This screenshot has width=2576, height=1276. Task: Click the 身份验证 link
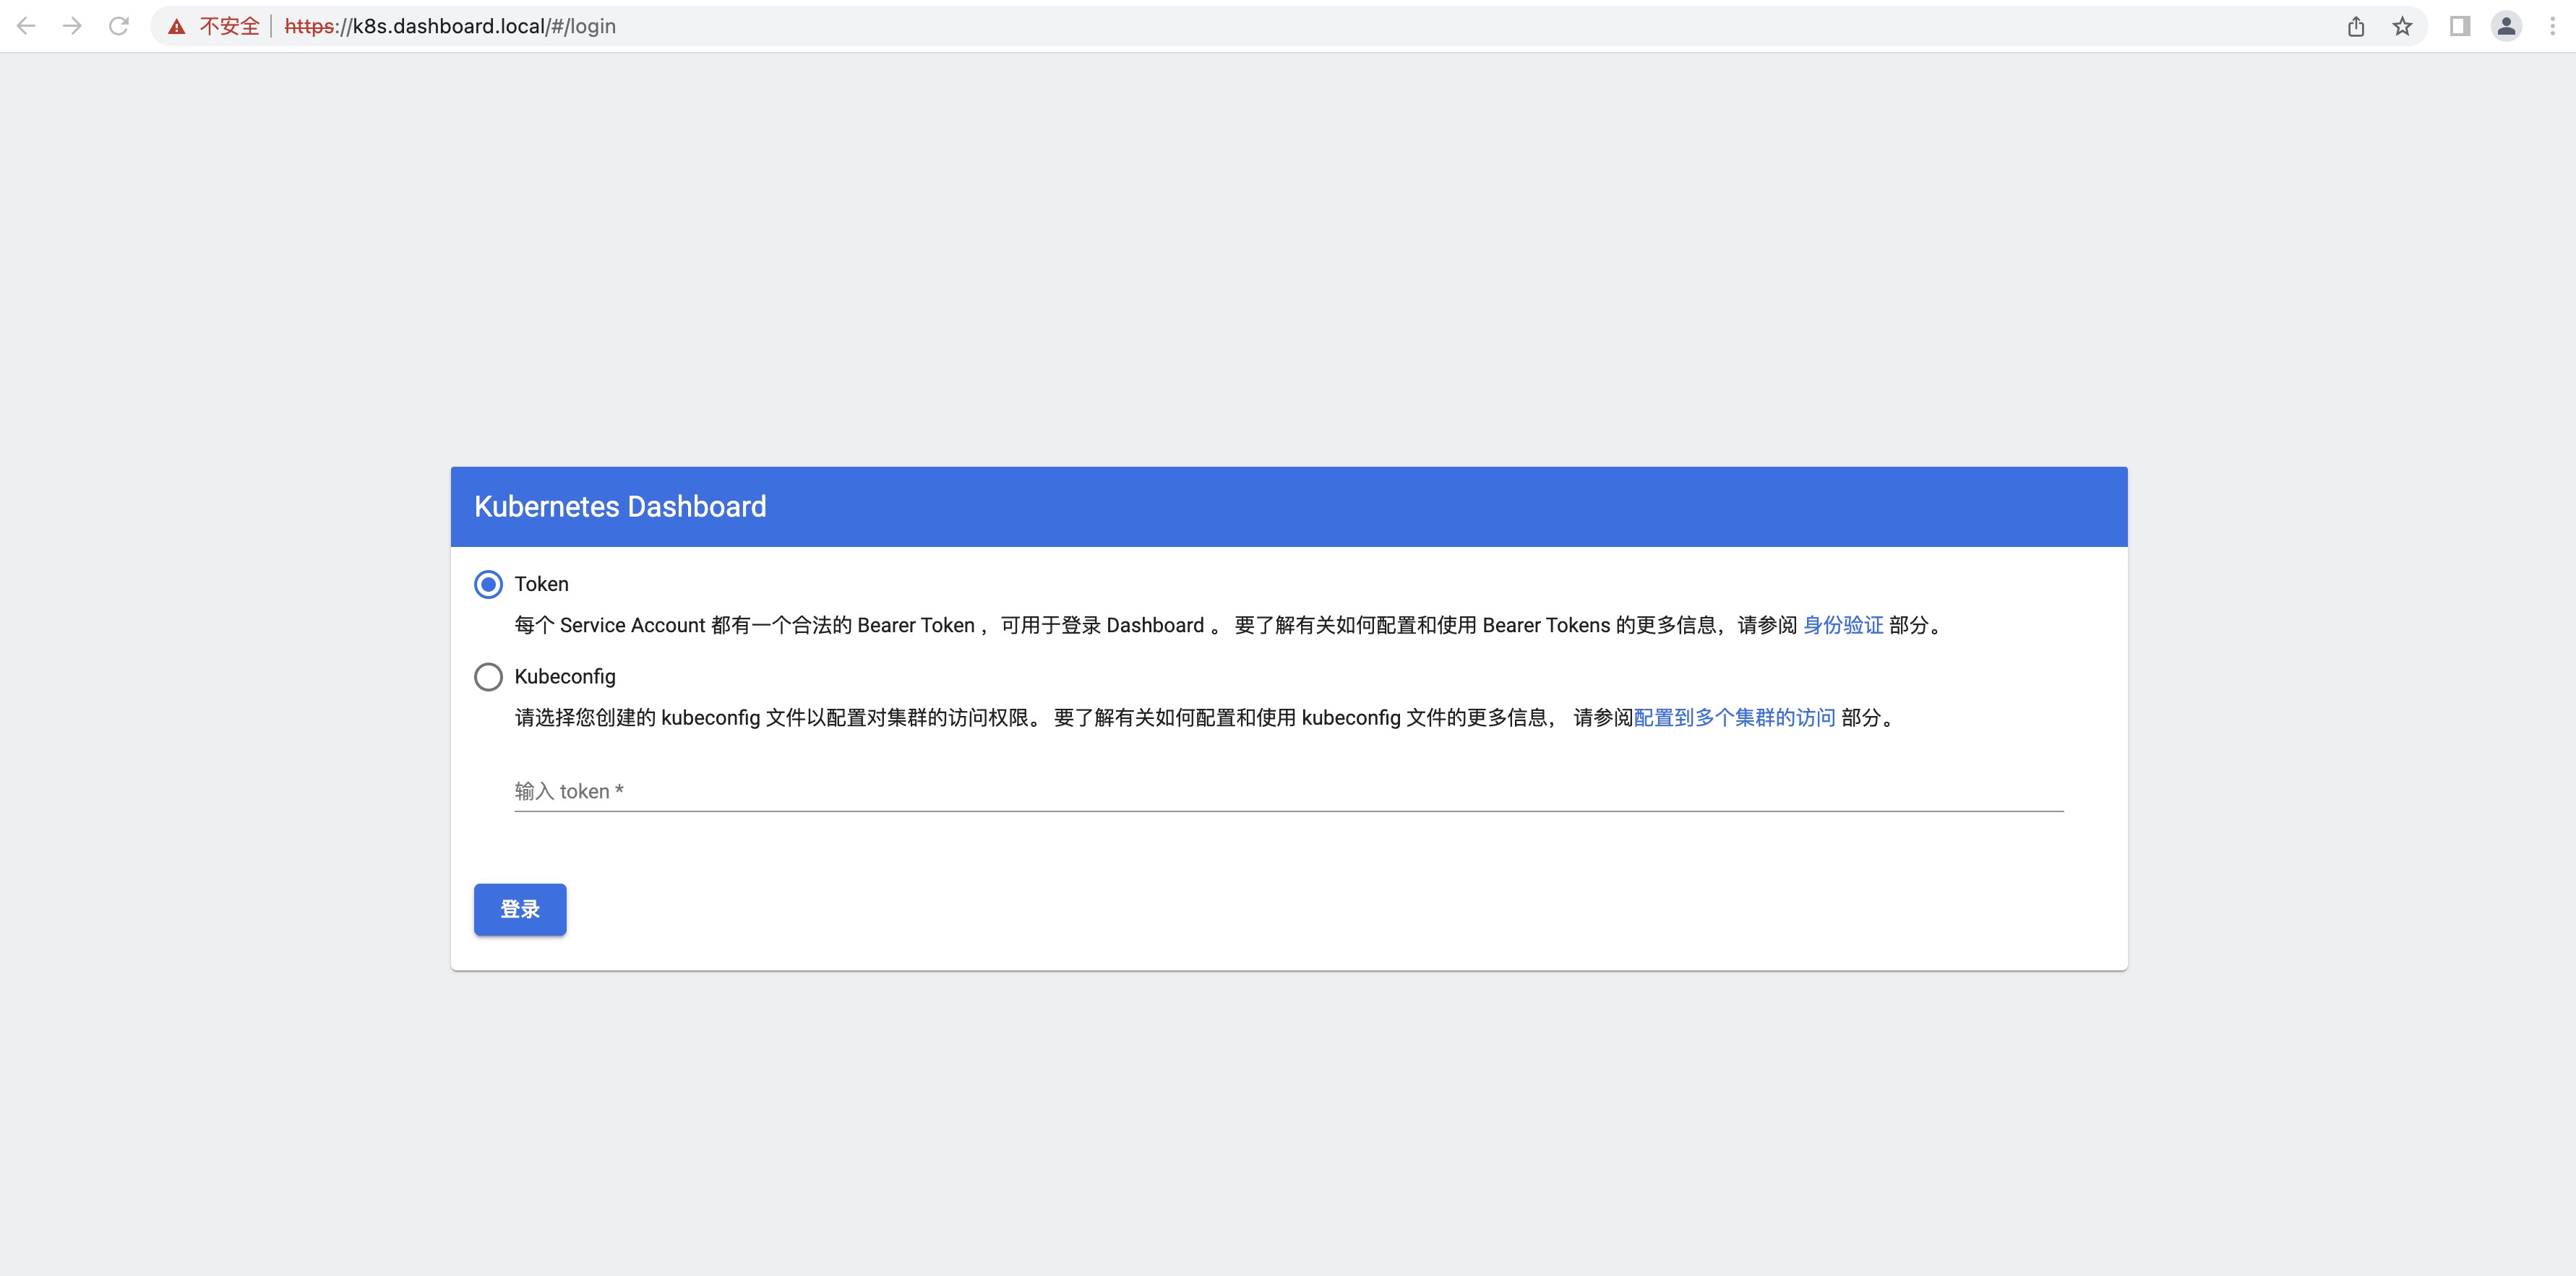(1843, 625)
